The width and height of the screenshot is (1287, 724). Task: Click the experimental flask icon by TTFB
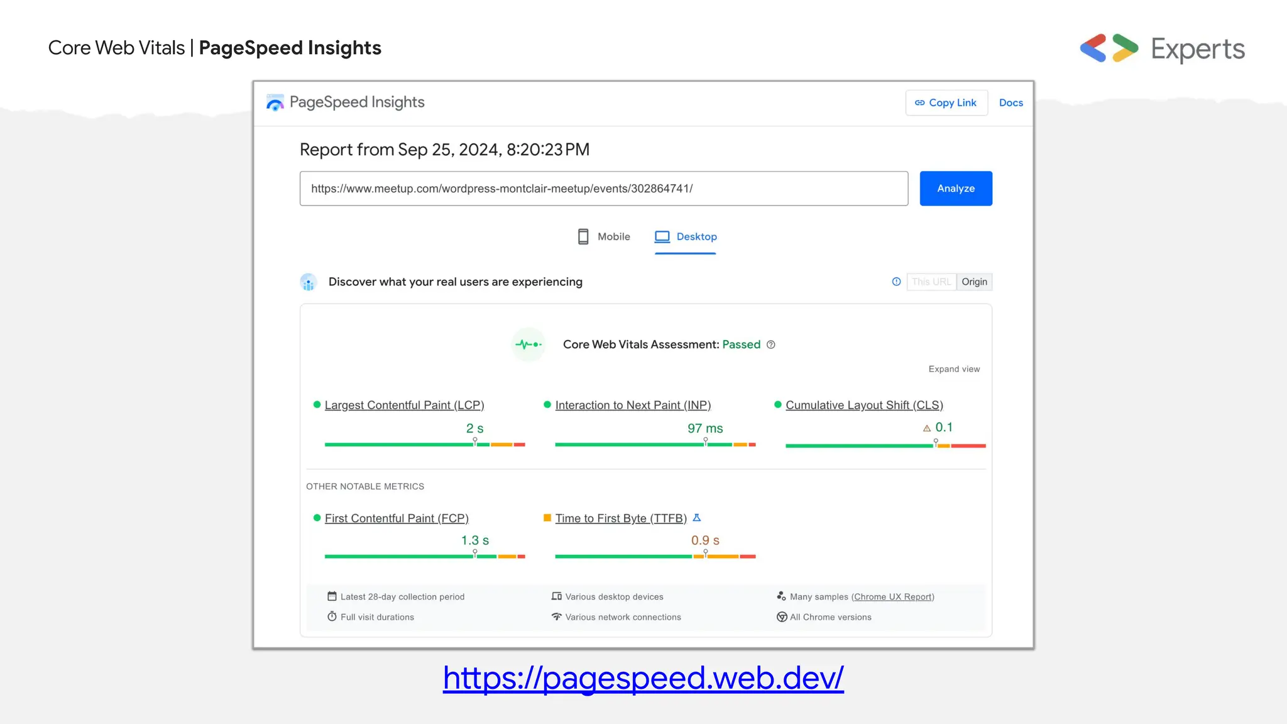pyautogui.click(x=696, y=518)
